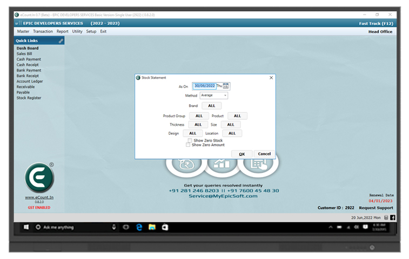Enable Show Zero Amount checkbox
Screen dimensions: 409x259
point(188,145)
